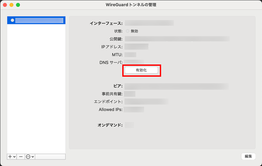
Task: Minimize window with yellow button
Action: coord(11,5)
